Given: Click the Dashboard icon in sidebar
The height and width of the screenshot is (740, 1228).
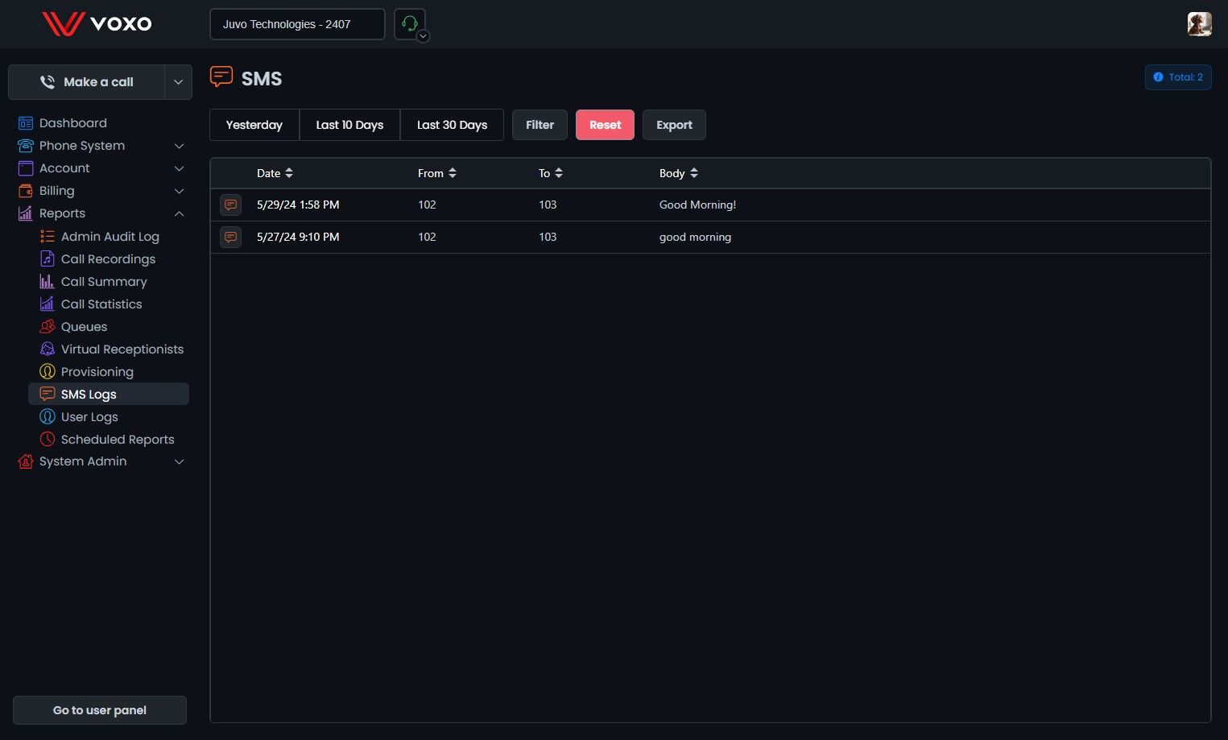Looking at the screenshot, I should click(26, 123).
